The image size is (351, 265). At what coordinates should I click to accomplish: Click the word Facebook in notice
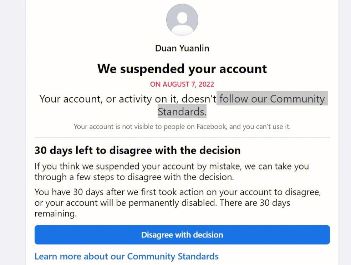[x=212, y=127]
